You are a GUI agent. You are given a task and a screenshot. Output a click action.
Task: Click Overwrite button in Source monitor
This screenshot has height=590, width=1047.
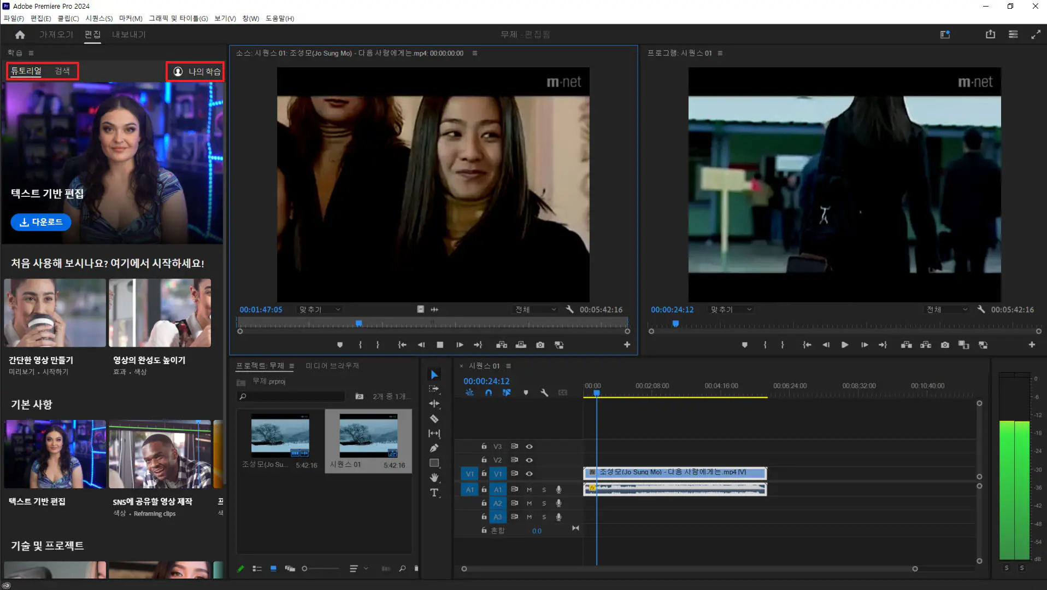coord(521,345)
